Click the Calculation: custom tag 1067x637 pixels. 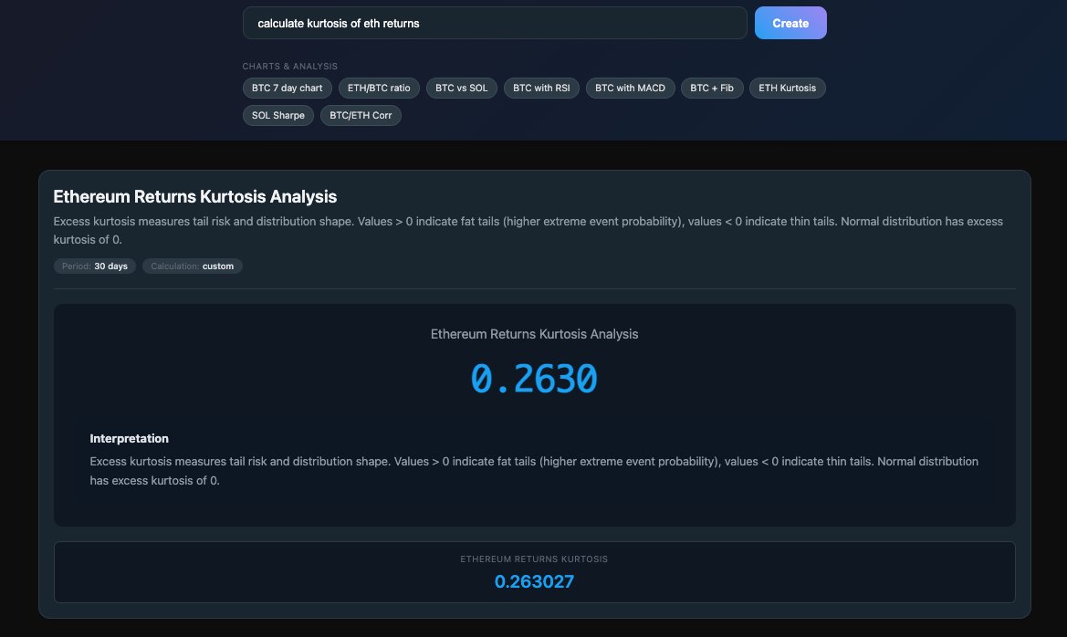point(192,266)
